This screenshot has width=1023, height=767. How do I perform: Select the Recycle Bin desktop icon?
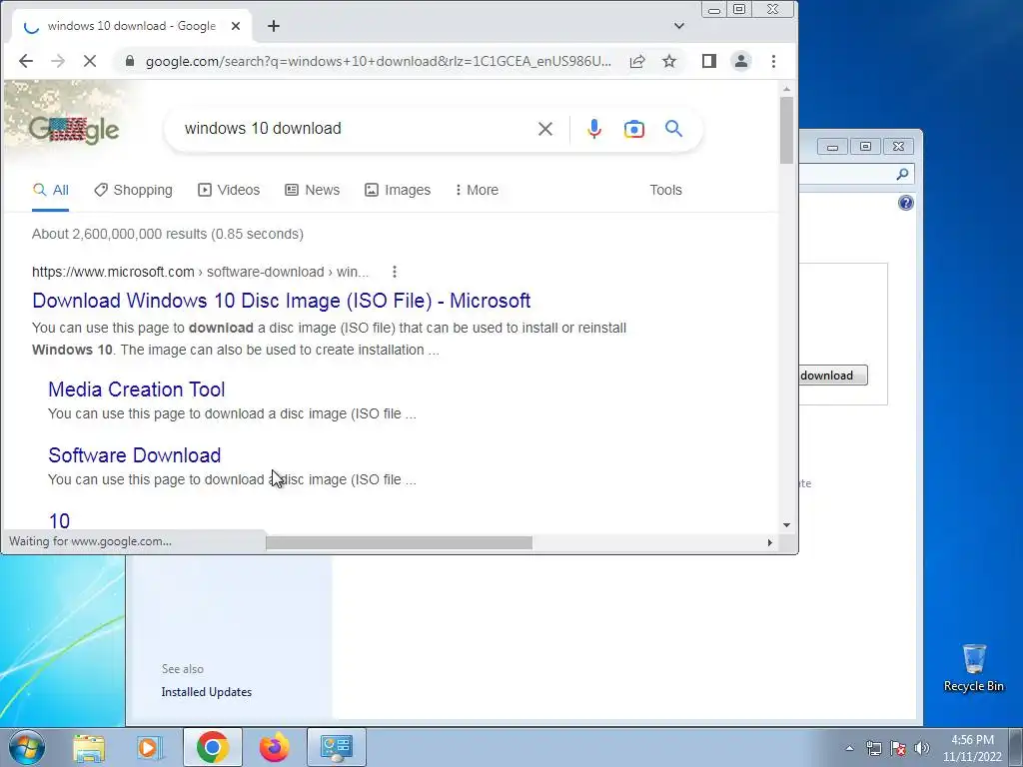[x=973, y=668]
